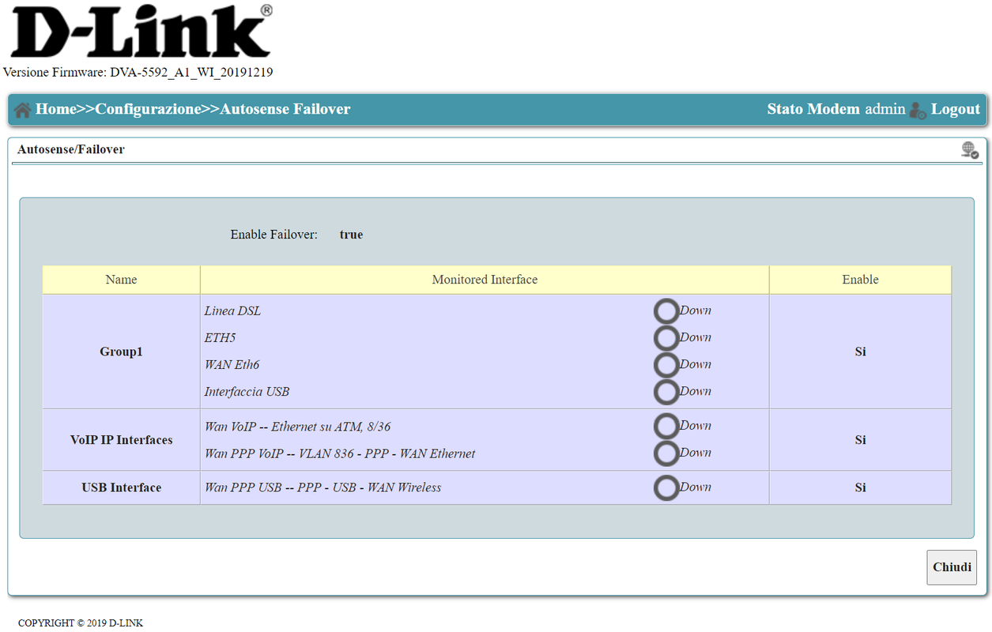
Task: Go to Home breadcrumb link
Action: coord(55,109)
